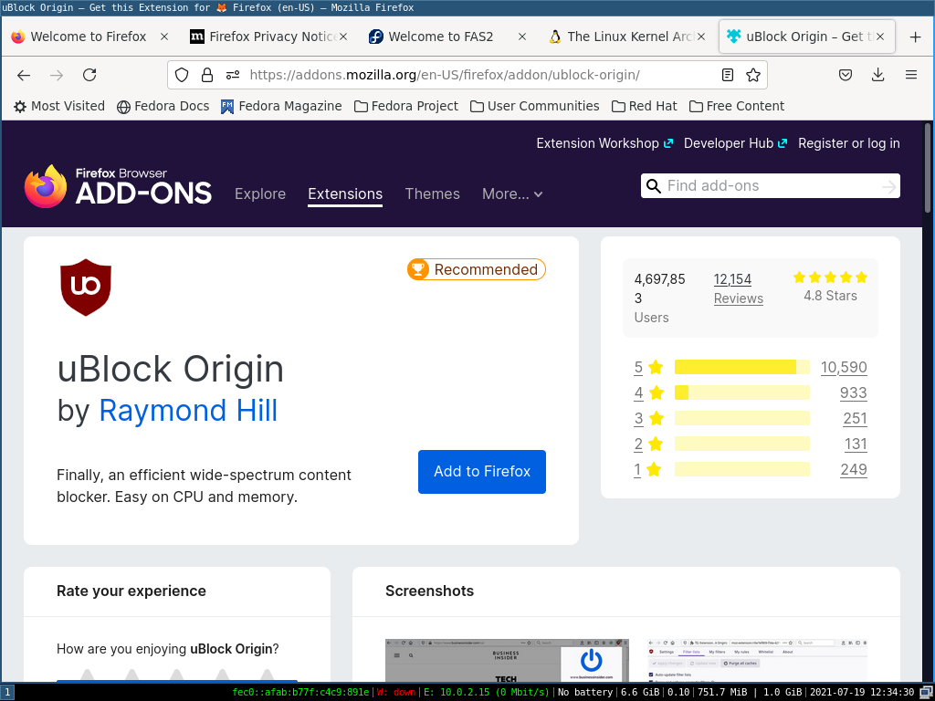
Task: Close the Welcome to Firefox tab
Action: (164, 37)
